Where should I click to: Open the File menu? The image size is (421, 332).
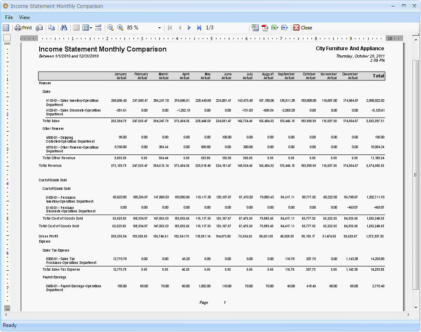pyautogui.click(x=9, y=17)
